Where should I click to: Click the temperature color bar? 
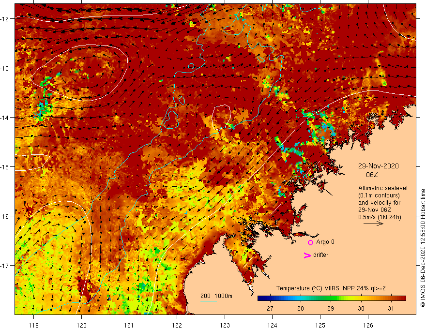tap(332, 299)
